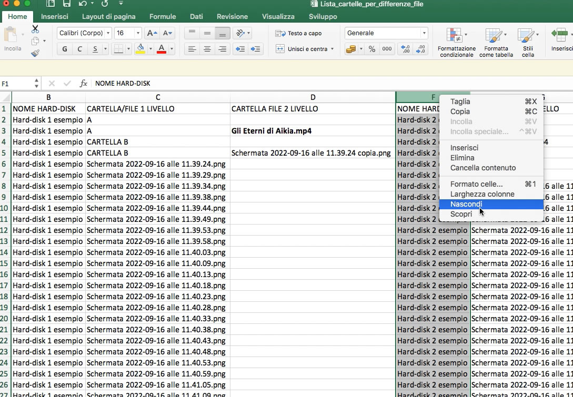Click the Copy icon in the ribbon
Image resolution: width=573 pixels, height=397 pixels.
click(x=35, y=41)
